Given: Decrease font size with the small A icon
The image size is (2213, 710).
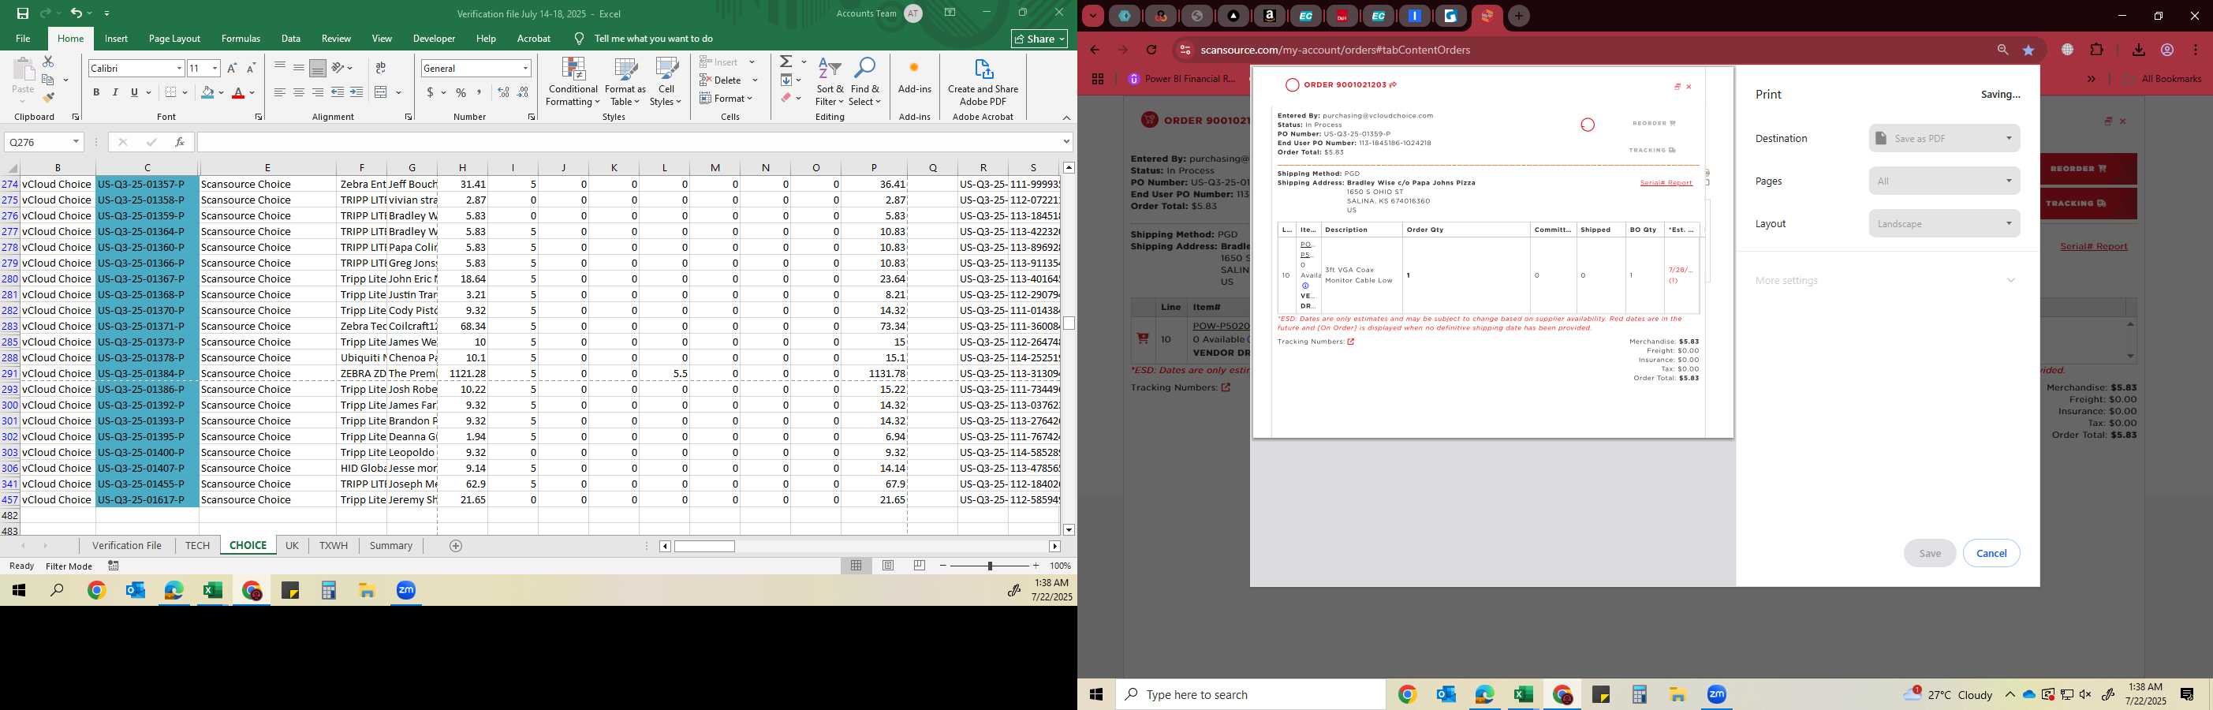Looking at the screenshot, I should point(251,68).
